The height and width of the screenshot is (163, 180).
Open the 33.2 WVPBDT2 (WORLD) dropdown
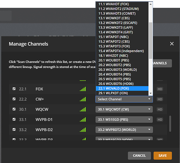click(124, 130)
